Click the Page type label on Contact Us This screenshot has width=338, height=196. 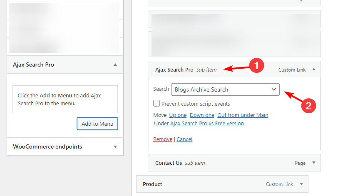[x=300, y=163]
